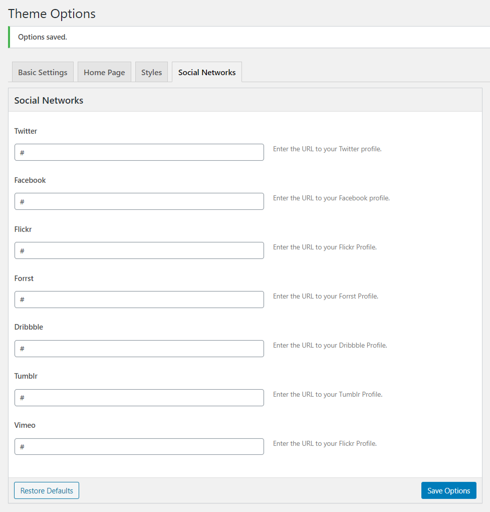
Task: Click 'Enter the URL to your Twitter profile.' text
Action: [x=327, y=149]
